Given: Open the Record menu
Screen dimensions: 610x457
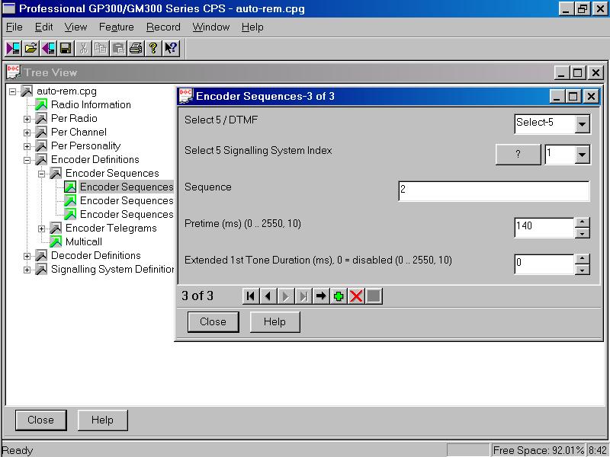Looking at the screenshot, I should point(163,27).
